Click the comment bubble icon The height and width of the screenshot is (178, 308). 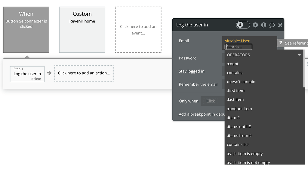tap(272, 25)
